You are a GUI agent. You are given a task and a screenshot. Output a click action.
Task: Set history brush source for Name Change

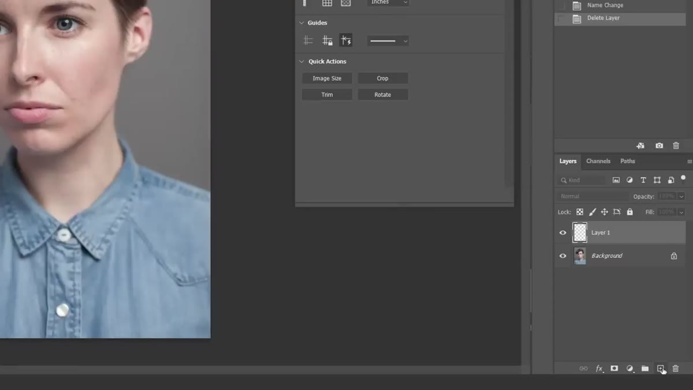coord(560,5)
